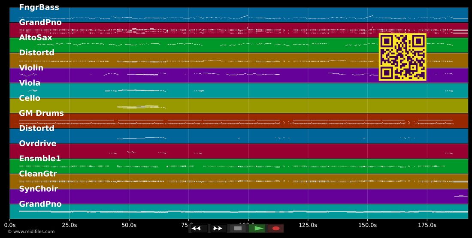Click the 150.0s time axis marker
This screenshot has width=472, height=238.
[368, 225]
